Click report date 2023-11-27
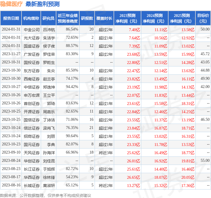 (11, 54)
